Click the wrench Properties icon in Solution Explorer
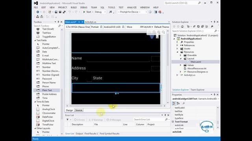The height and width of the screenshot is (141, 252). pos(212,27)
